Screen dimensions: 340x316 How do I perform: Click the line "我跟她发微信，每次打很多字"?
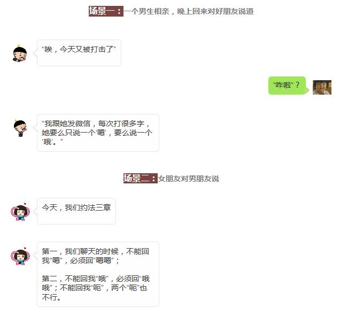point(96,124)
